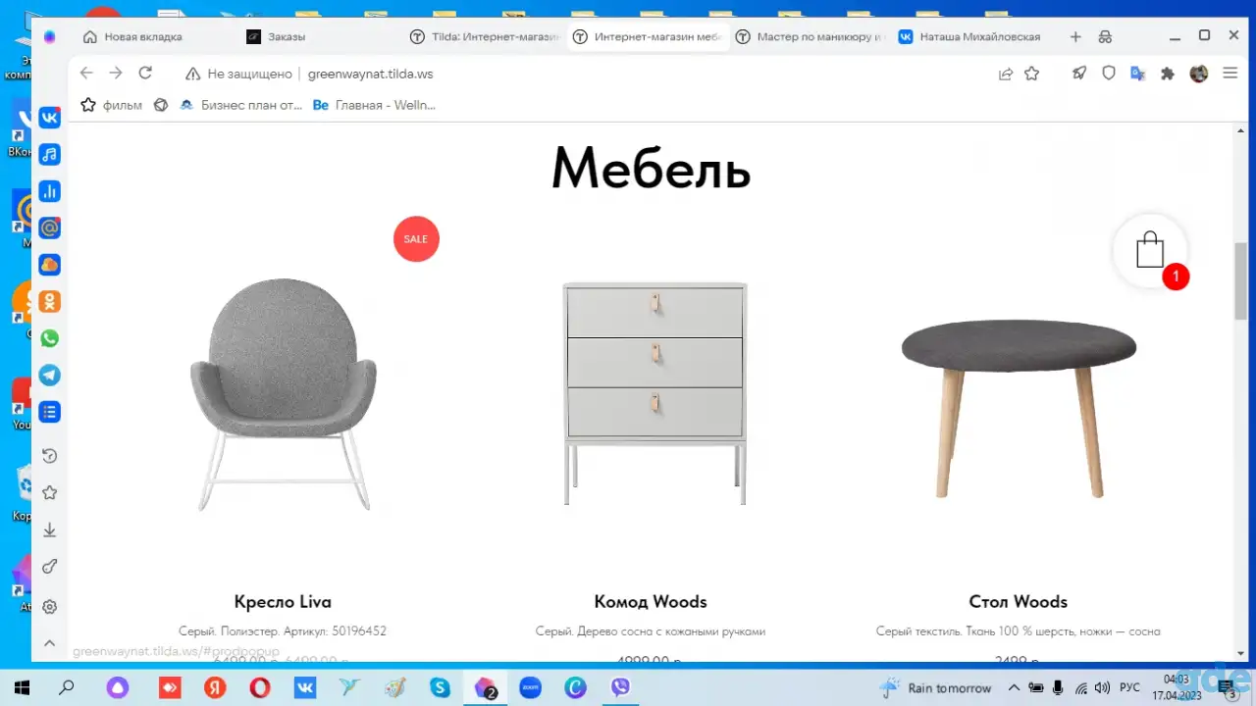Open translate page icon

coord(1138,74)
